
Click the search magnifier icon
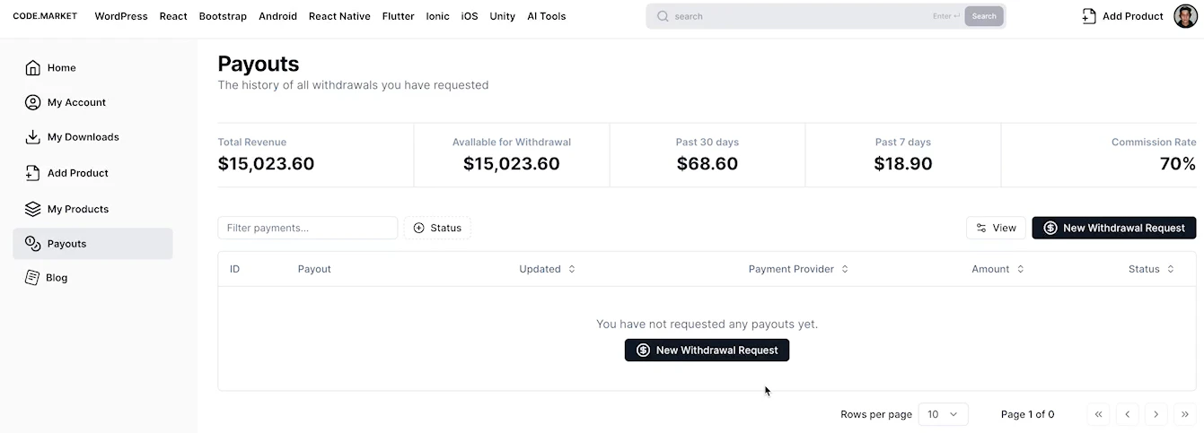click(663, 16)
